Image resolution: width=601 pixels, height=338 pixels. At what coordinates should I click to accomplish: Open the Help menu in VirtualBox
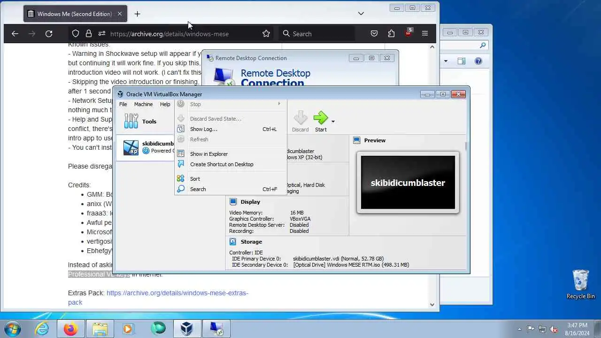click(x=165, y=104)
